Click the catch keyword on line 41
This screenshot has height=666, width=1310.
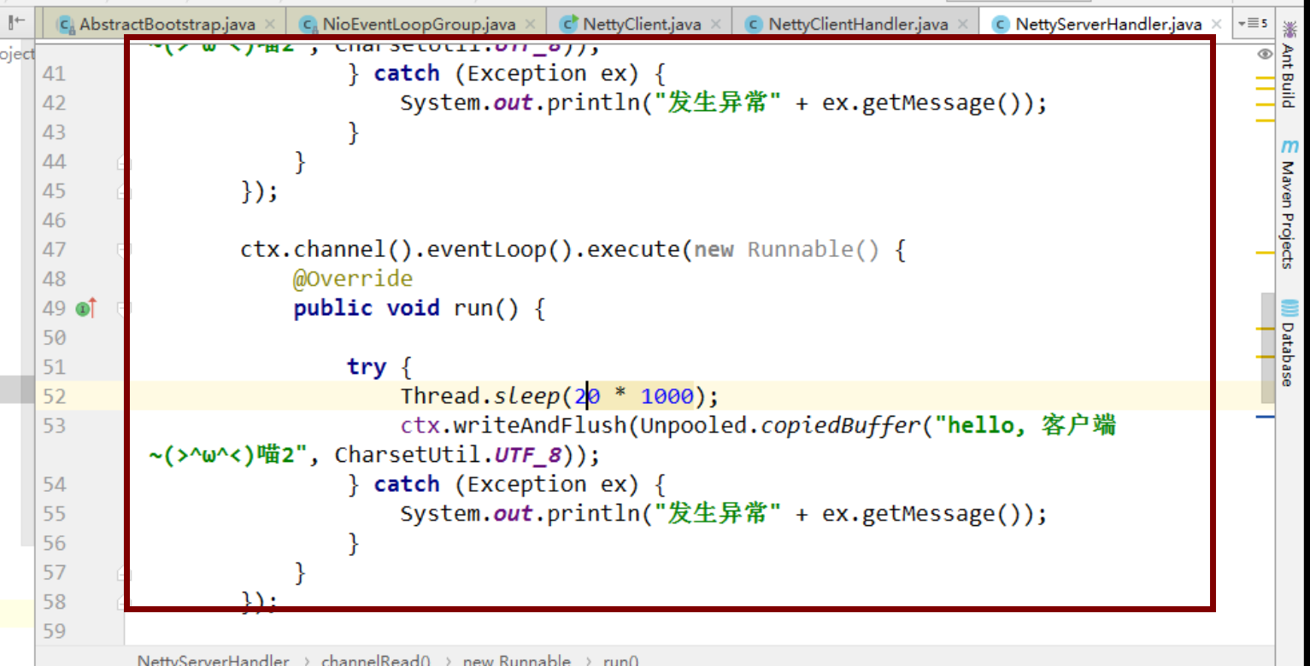pos(406,73)
